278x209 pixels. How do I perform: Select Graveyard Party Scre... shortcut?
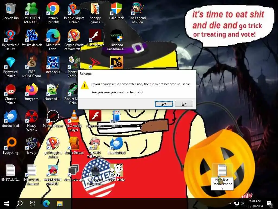[x=95, y=175]
